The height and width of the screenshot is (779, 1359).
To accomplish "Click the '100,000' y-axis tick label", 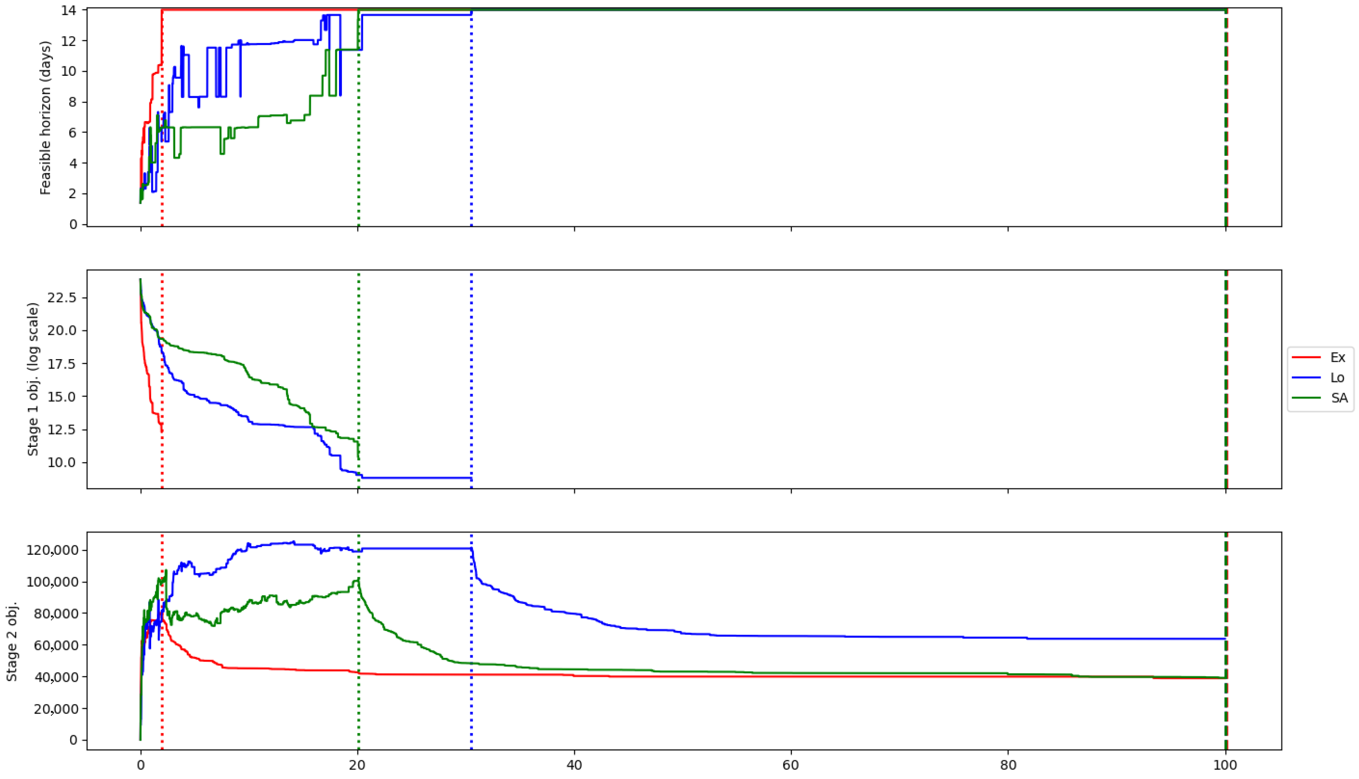I will point(52,582).
